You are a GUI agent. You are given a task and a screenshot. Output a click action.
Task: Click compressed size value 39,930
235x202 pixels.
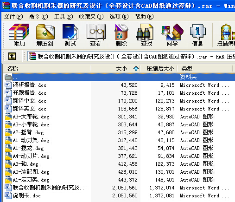coord(166,117)
